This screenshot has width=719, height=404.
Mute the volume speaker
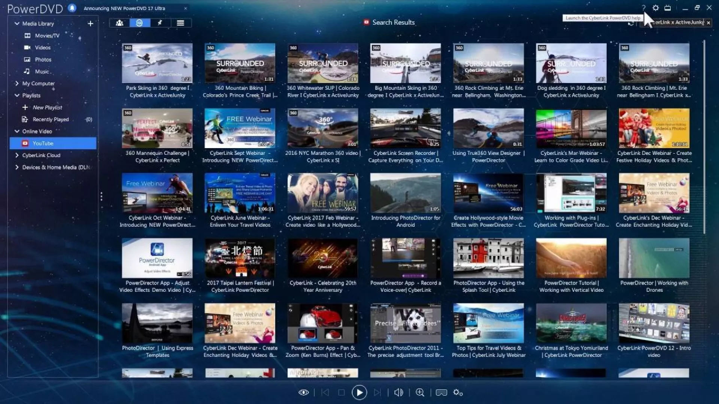tap(398, 392)
